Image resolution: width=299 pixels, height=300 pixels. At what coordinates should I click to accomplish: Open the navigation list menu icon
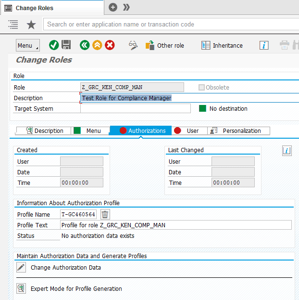pyautogui.click(x=13, y=25)
